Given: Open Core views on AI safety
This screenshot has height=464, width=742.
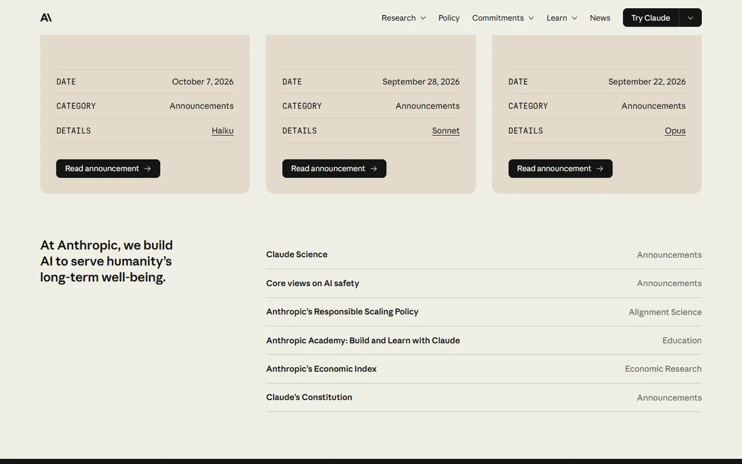Looking at the screenshot, I should [x=484, y=283].
